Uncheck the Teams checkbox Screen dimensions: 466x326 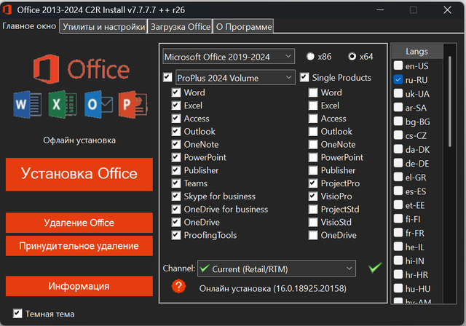(x=176, y=183)
